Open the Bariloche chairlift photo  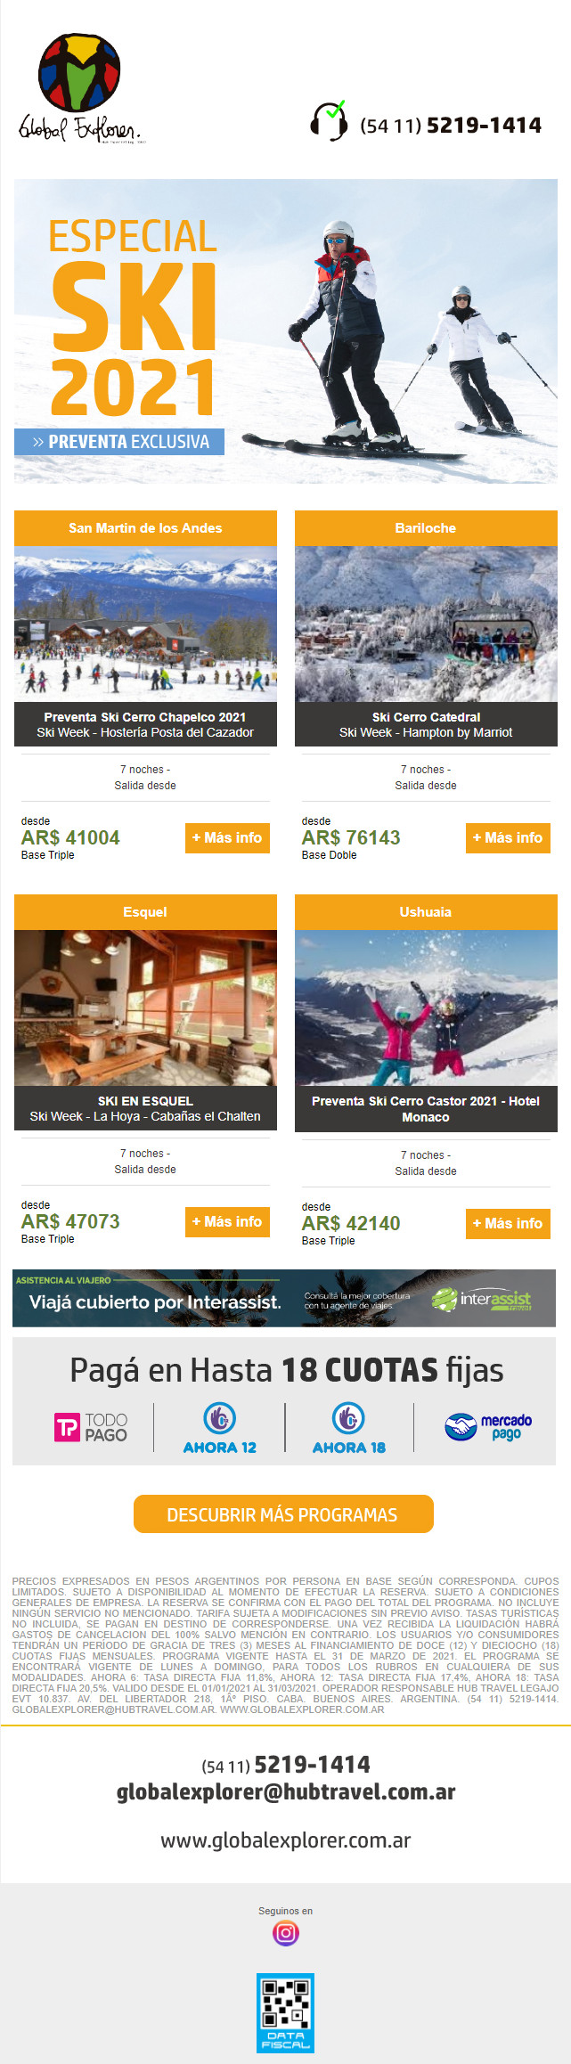(426, 624)
